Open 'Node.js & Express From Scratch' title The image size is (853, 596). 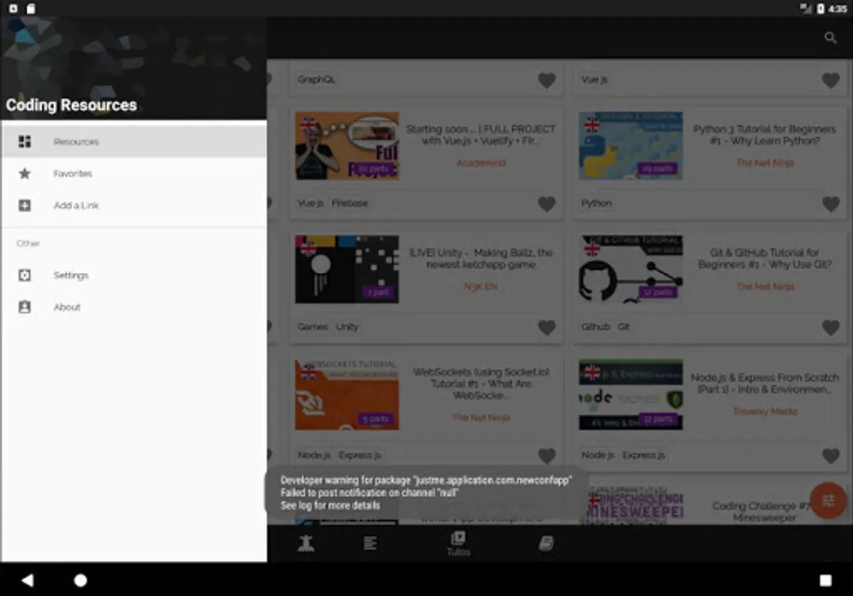tap(765, 383)
